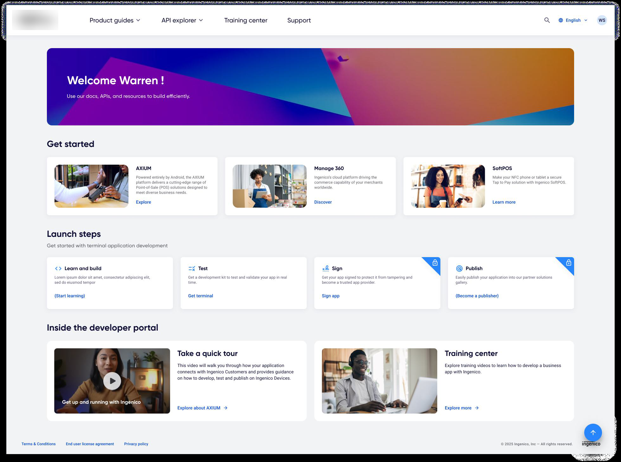Click the AXIUM Explore link
The height and width of the screenshot is (462, 621).
(144, 202)
